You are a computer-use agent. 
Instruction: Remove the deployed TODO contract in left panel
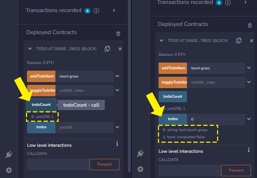pyautogui.click(x=120, y=49)
